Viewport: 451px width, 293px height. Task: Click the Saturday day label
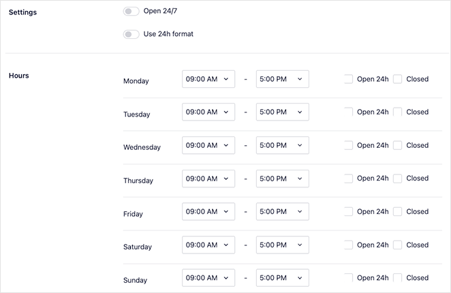click(x=138, y=247)
